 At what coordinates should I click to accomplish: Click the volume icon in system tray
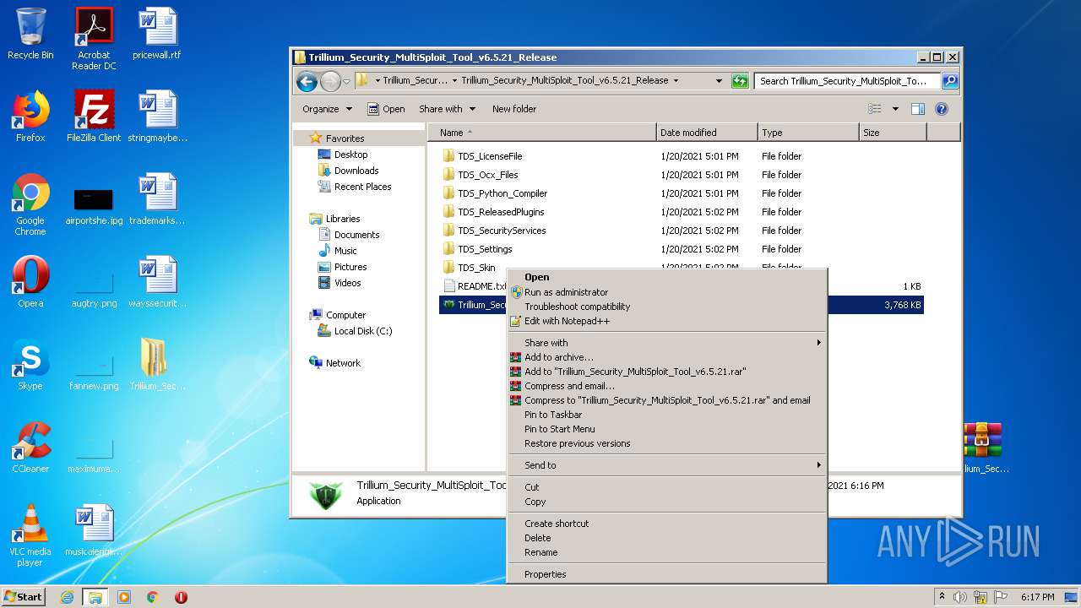[x=960, y=597]
